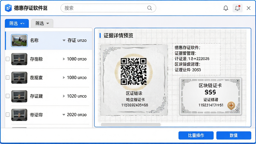The height and width of the screenshot is (144, 256).
Task: Close the window with the X icon
Action: pos(248,8)
